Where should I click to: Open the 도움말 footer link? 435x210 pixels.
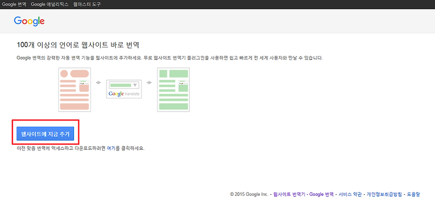coord(413,194)
